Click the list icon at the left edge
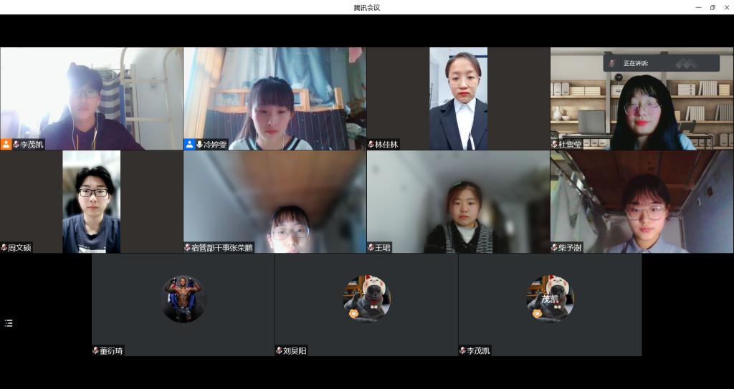The height and width of the screenshot is (389, 734). pyautogui.click(x=9, y=323)
